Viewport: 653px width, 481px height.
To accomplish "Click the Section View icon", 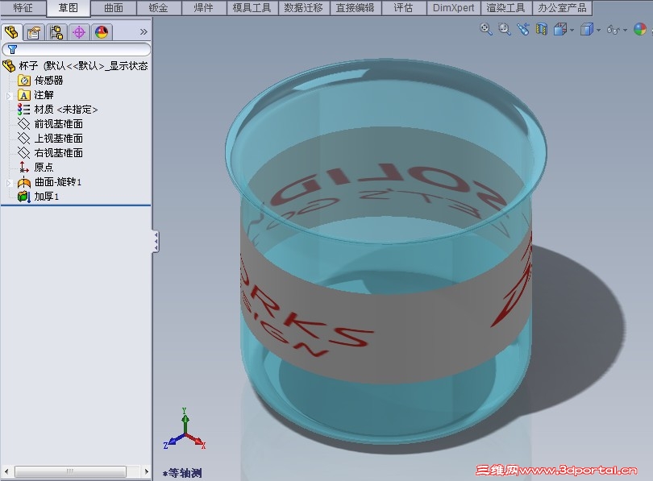I will (x=542, y=29).
